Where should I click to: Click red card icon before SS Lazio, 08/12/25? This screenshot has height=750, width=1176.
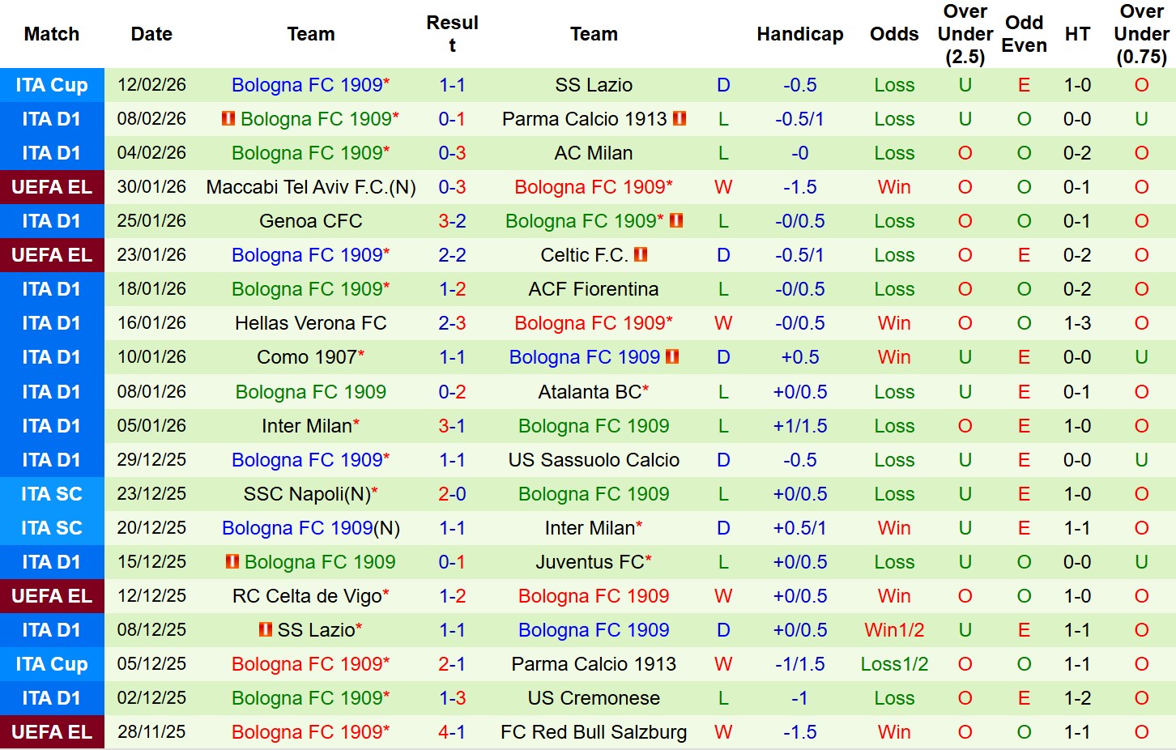(266, 630)
